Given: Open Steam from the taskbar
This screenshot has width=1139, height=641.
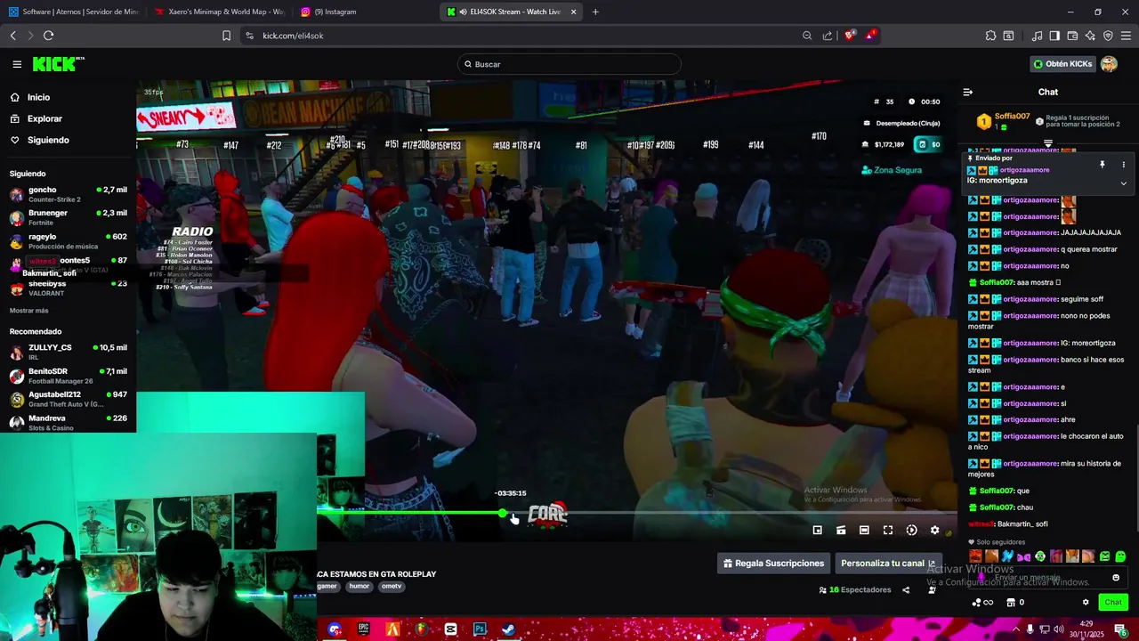Looking at the screenshot, I should [508, 629].
